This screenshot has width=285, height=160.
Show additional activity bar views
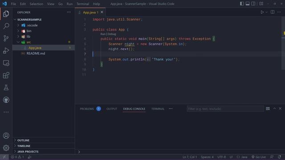(x=6, y=112)
